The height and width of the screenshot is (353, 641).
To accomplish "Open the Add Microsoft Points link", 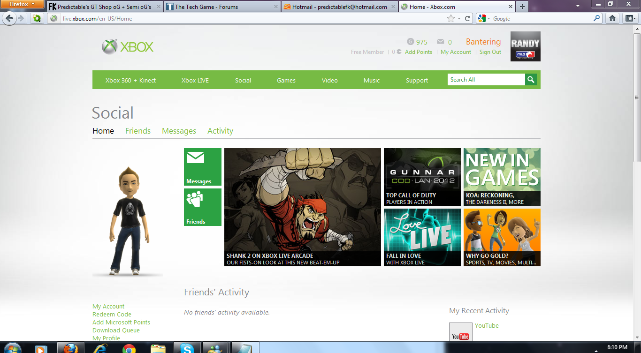I will (x=121, y=323).
